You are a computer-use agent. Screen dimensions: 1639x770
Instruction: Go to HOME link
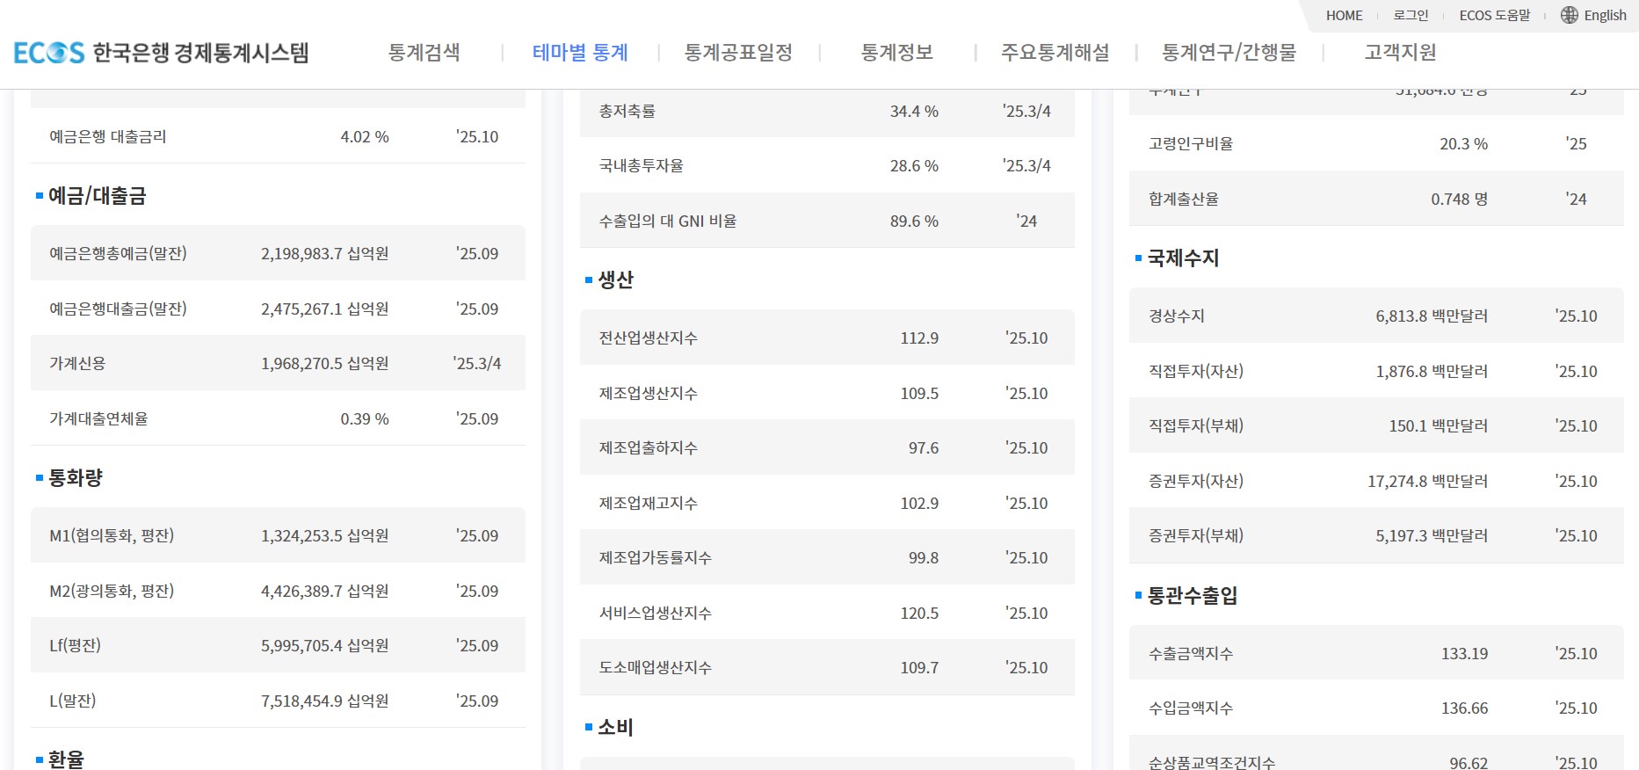point(1344,15)
